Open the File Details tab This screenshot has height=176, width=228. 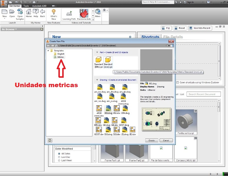tap(173, 37)
